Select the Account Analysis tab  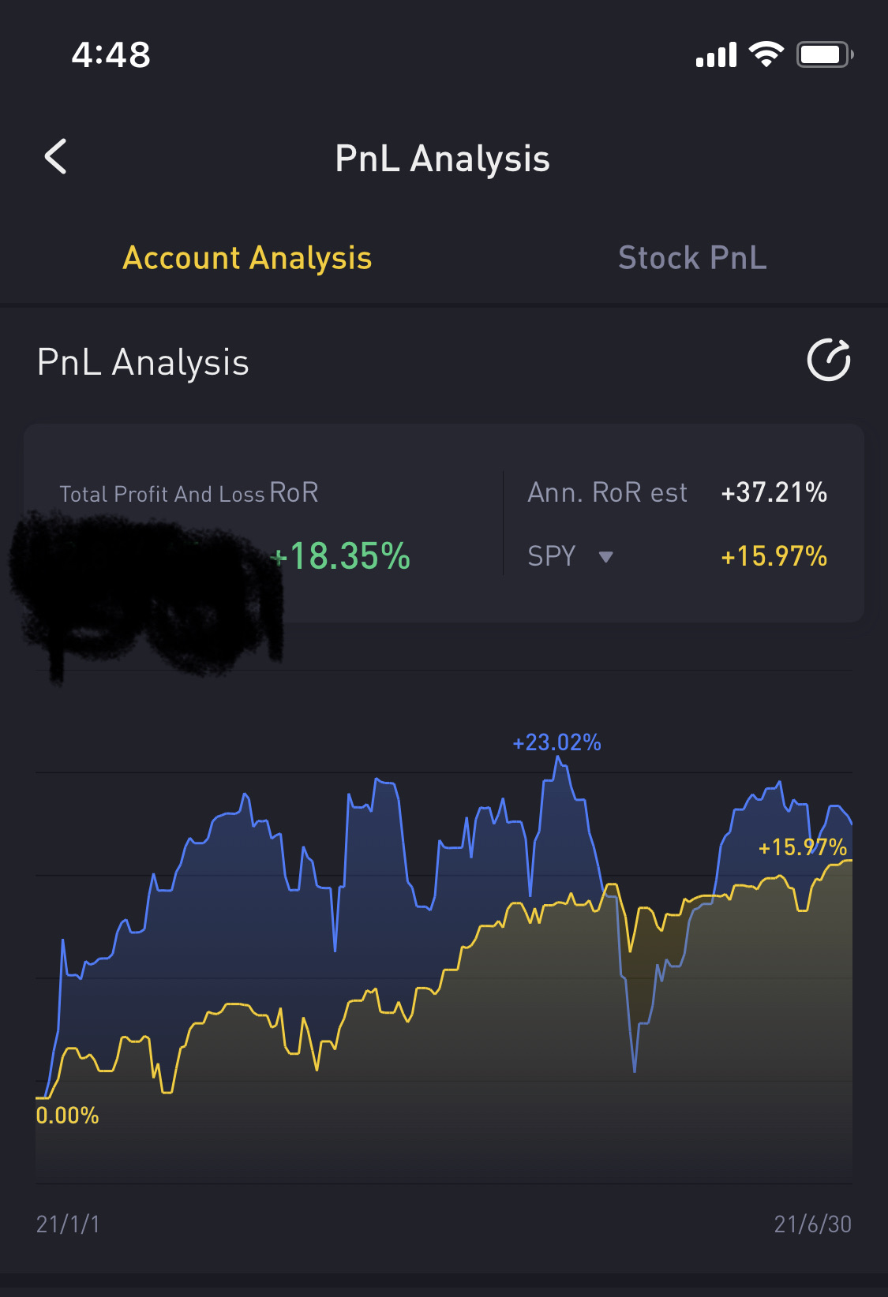click(247, 258)
